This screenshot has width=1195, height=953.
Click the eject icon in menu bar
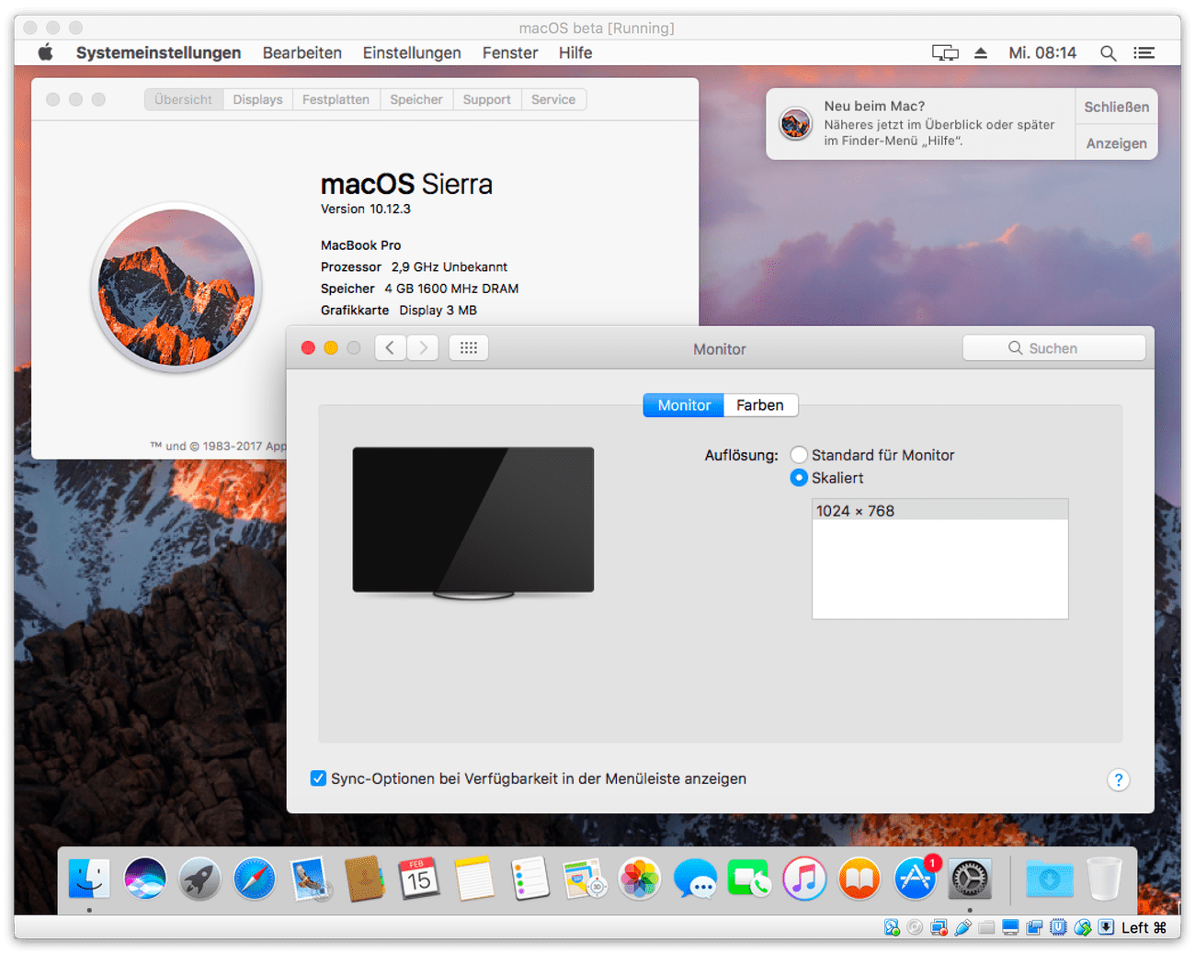pyautogui.click(x=981, y=53)
